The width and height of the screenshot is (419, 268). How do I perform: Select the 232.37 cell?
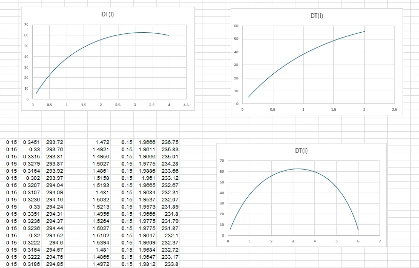click(168, 243)
